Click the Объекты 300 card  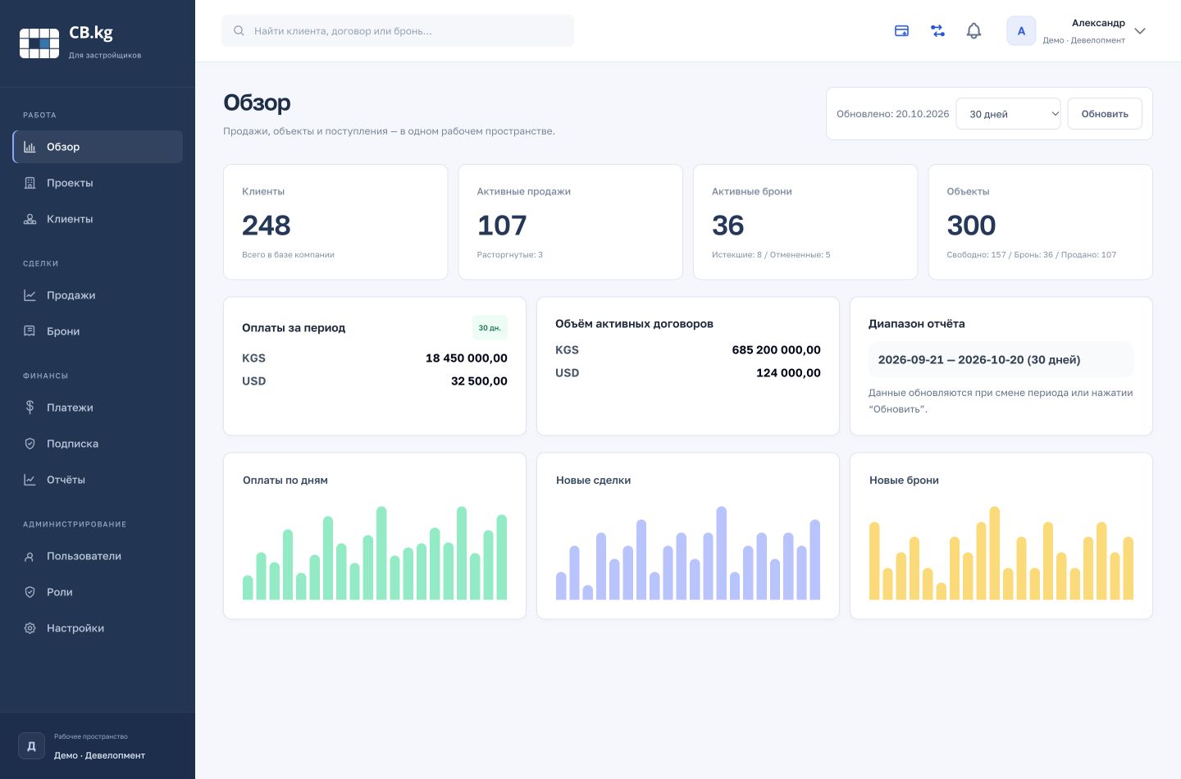[1040, 222]
